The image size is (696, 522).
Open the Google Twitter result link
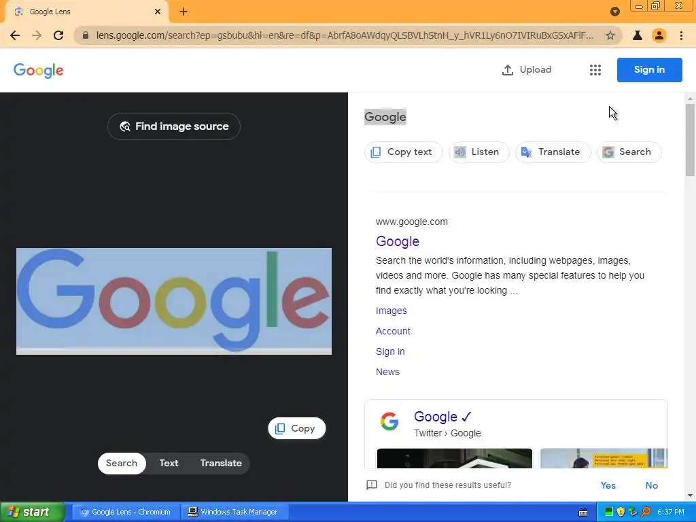click(x=442, y=417)
